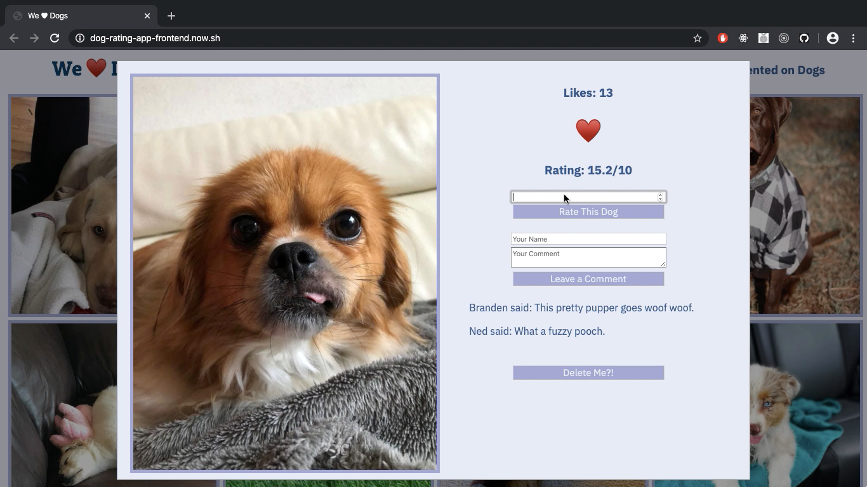This screenshot has width=867, height=487.
Task: Click the We ♥ site logo heading
Action: tap(84, 68)
